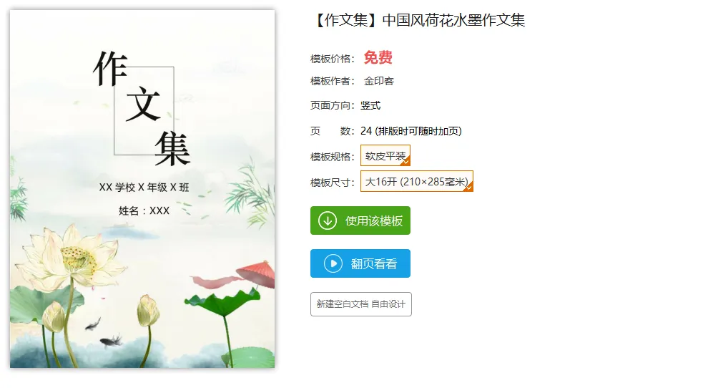Viewport: 708px width, 388px height.
Task: Click the red 免费 price label
Action: click(x=378, y=57)
